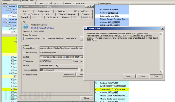The width and height of the screenshot is (175, 102).
Task: Select the vmtoolsd VMware process icon
Action: (12, 99)
